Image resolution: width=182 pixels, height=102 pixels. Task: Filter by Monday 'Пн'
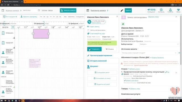(41, 17)
